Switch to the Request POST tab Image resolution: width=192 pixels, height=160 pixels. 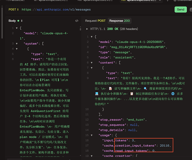click(95, 21)
